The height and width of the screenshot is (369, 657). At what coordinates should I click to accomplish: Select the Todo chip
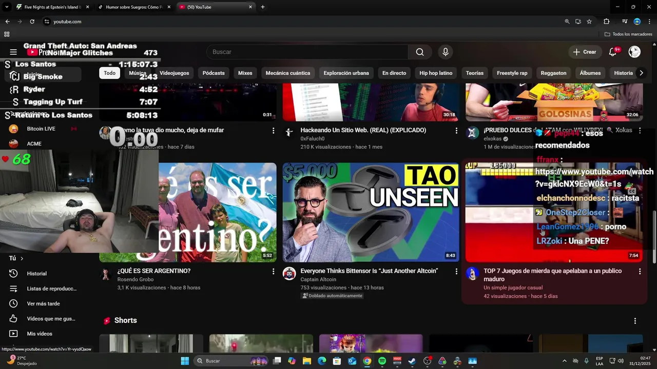tap(110, 73)
